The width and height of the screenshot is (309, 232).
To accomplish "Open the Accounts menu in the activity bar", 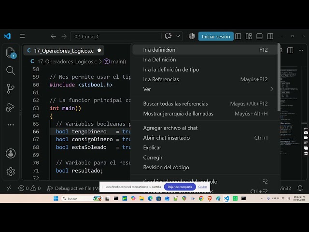I will (x=11, y=153).
